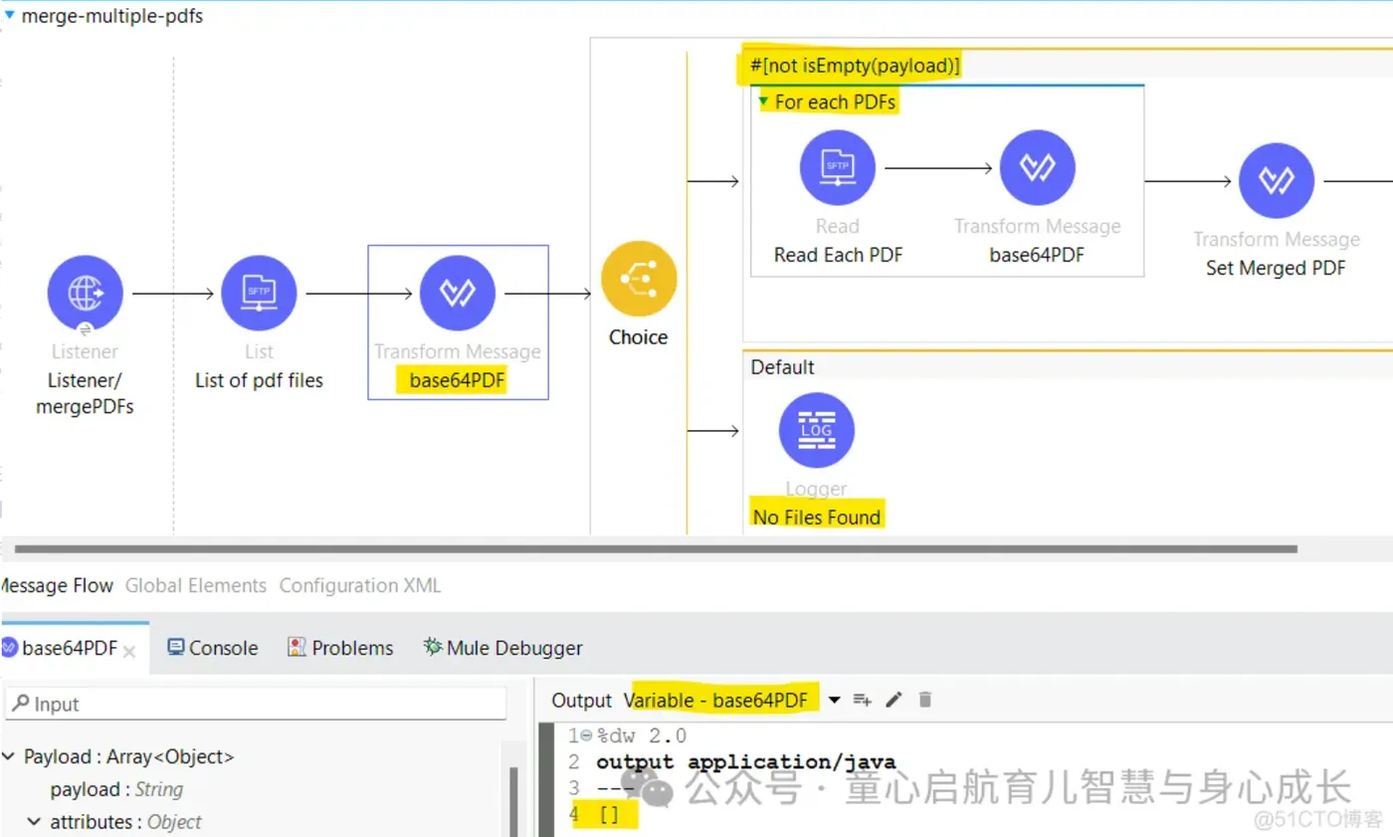
Task: Collapse the Payload Array<Object> tree node
Action: [10, 756]
